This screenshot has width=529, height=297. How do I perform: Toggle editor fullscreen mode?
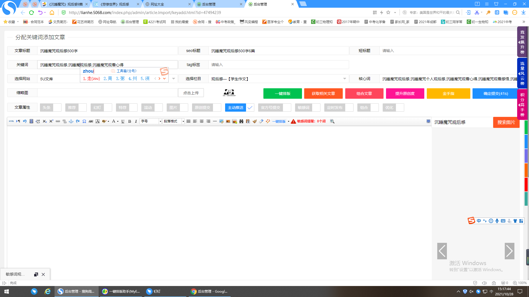[428, 121]
